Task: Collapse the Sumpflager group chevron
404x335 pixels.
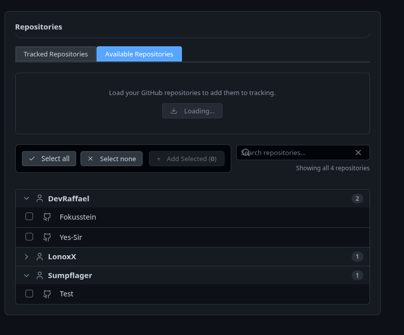Action: pos(26,276)
